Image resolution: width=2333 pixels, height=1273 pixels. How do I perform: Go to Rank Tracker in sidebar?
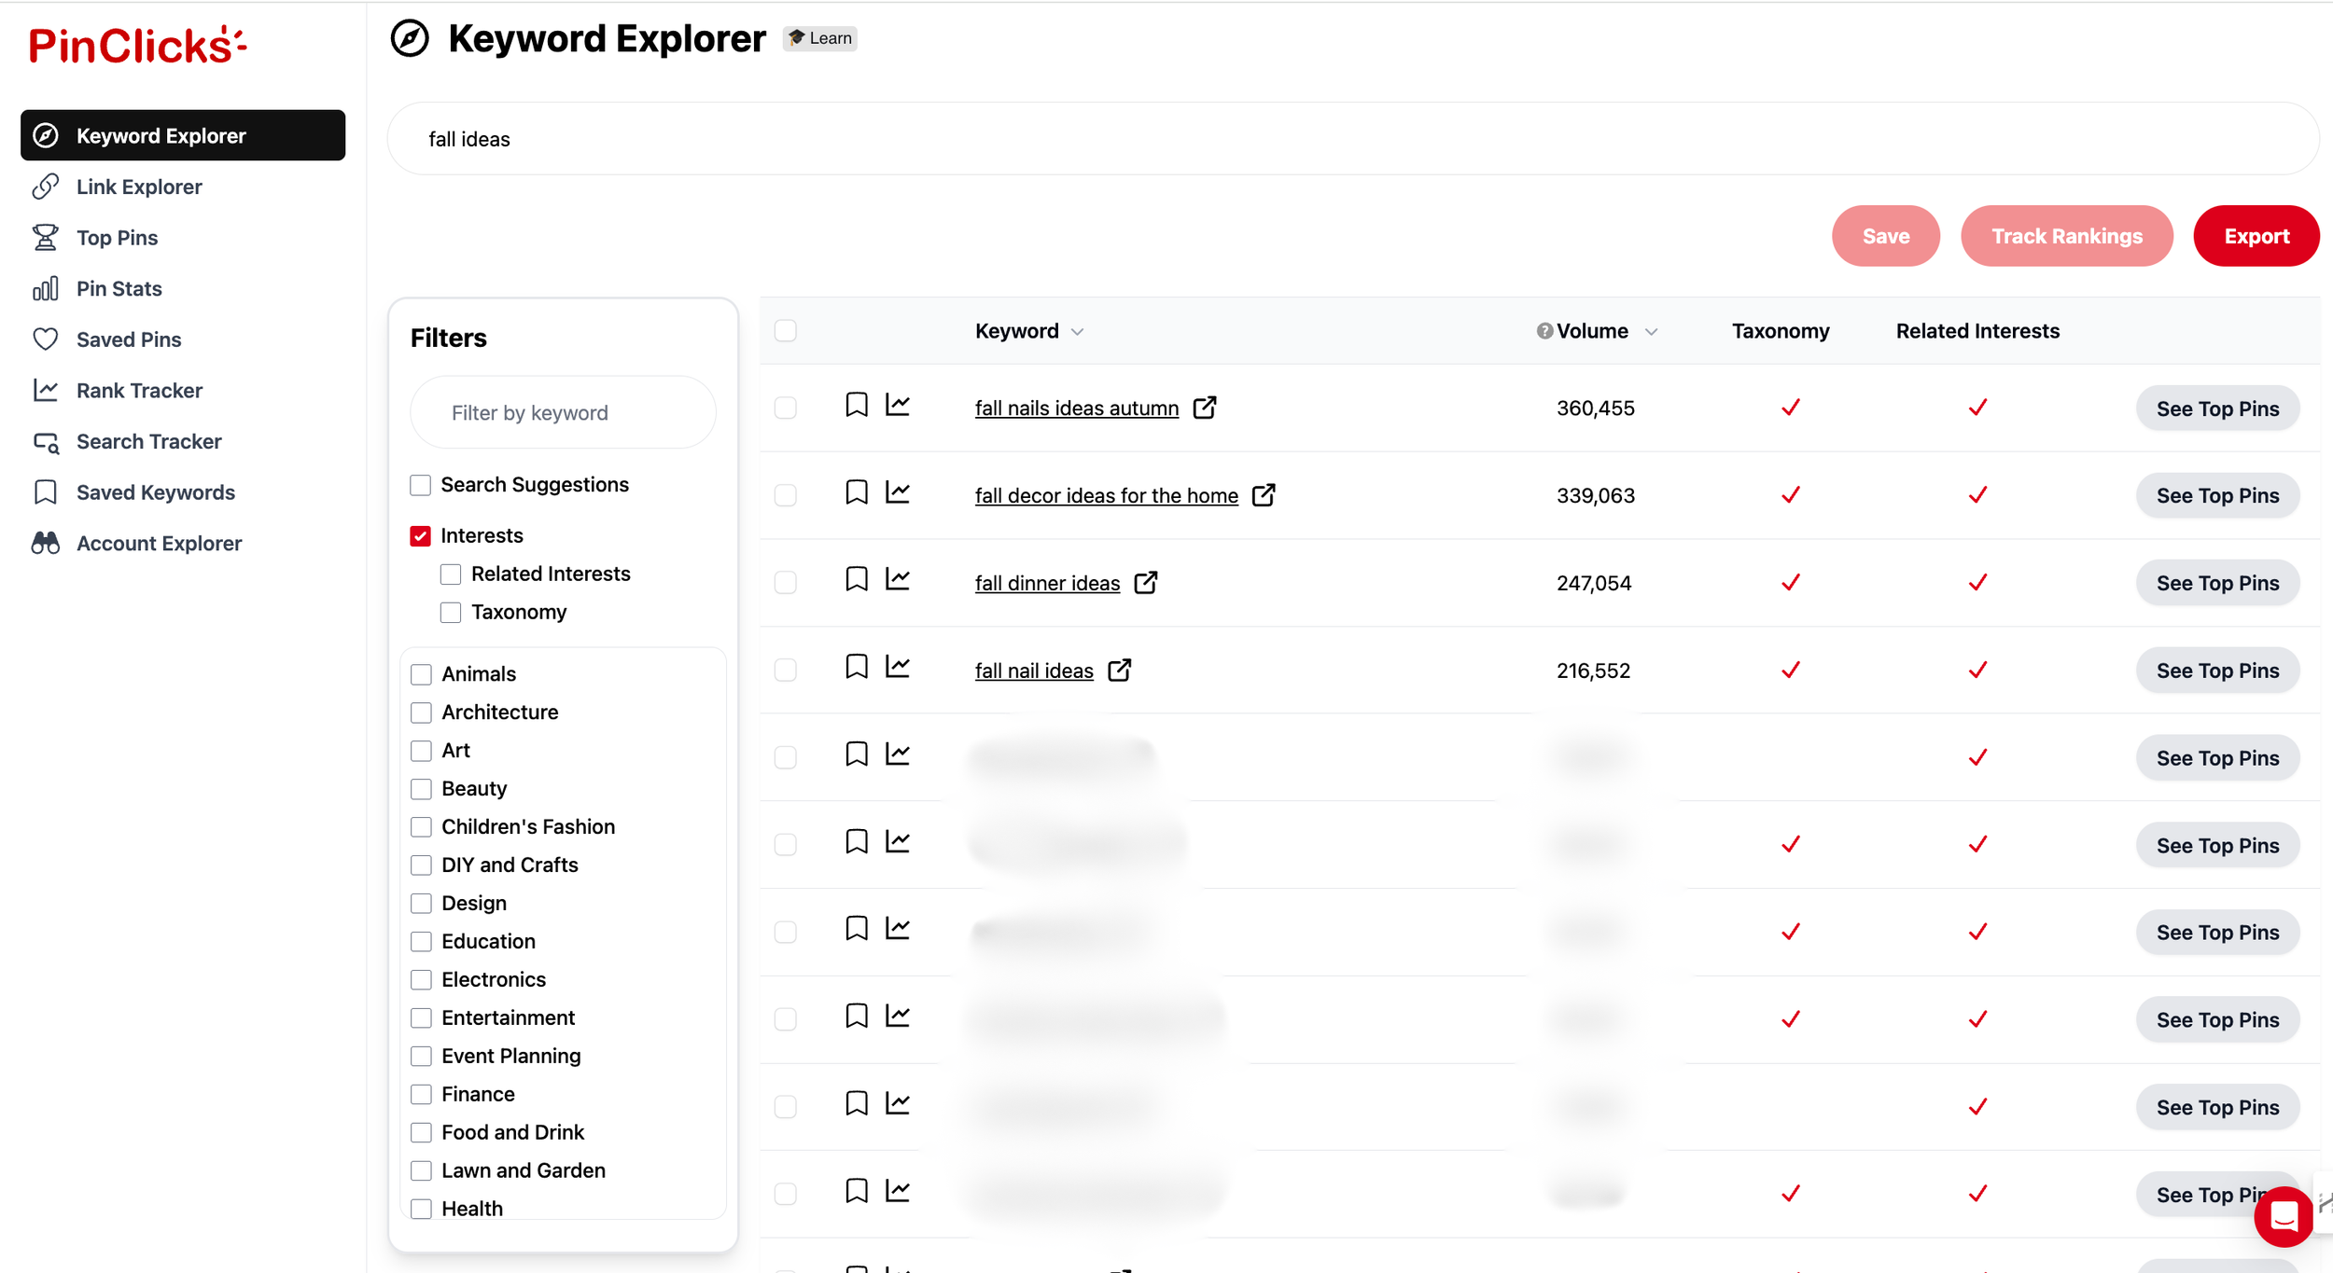(x=139, y=390)
